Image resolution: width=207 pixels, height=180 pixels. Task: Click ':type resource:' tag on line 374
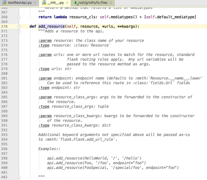[55, 45]
